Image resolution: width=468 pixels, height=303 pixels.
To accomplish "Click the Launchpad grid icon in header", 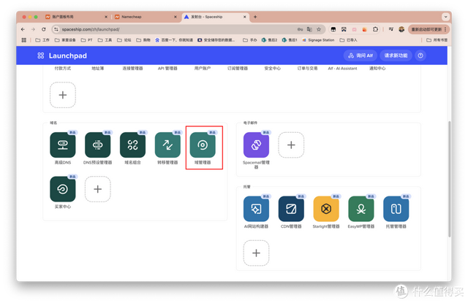I will [41, 55].
